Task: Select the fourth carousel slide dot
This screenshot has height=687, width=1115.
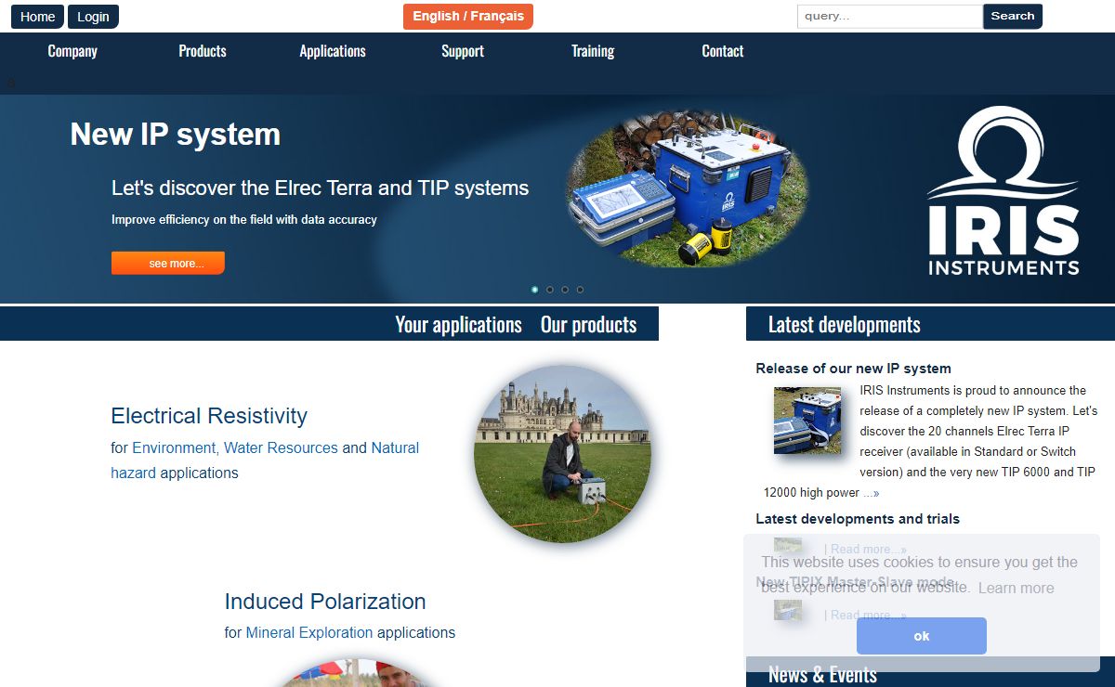Action: 580,290
